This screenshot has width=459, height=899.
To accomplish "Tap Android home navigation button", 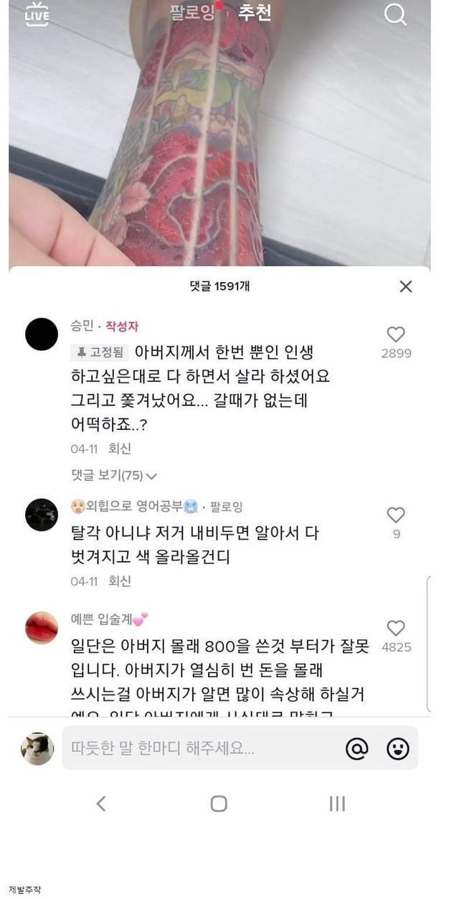I will pos(219,804).
